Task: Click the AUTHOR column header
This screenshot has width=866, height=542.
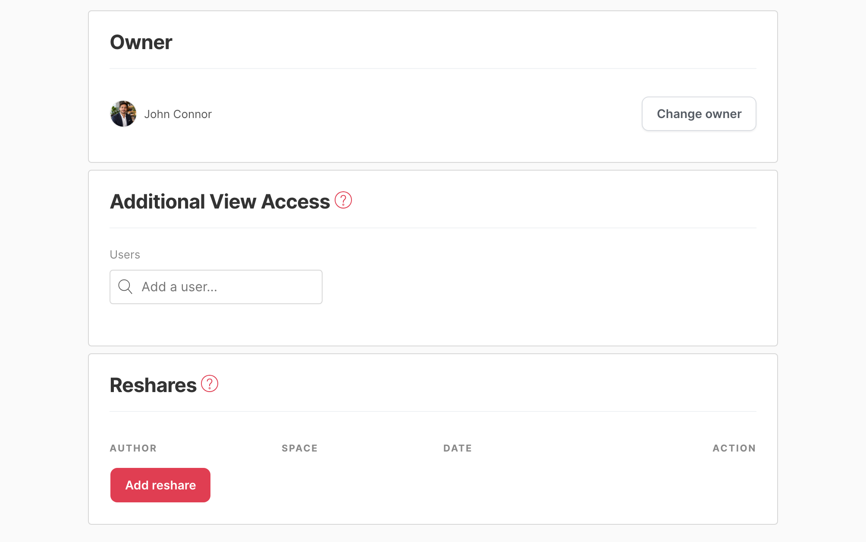Action: (x=133, y=448)
